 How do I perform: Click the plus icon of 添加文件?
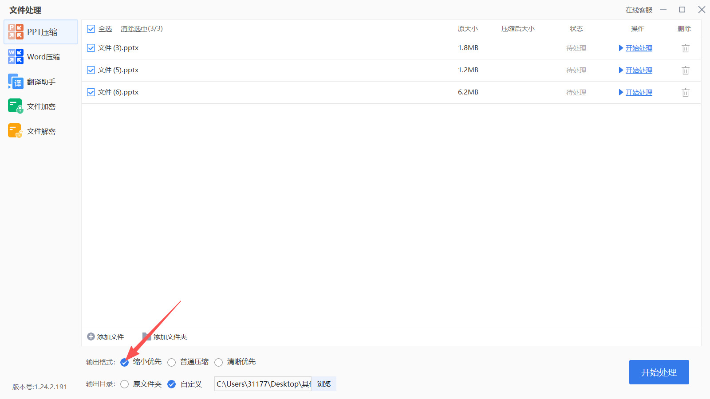pyautogui.click(x=91, y=336)
